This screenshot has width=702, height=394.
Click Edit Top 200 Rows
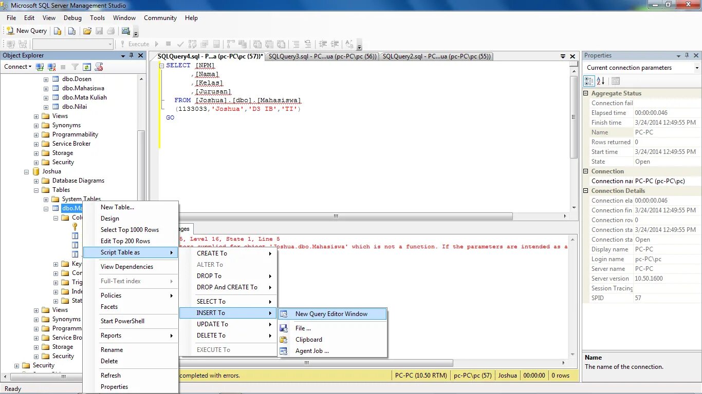[131, 241]
